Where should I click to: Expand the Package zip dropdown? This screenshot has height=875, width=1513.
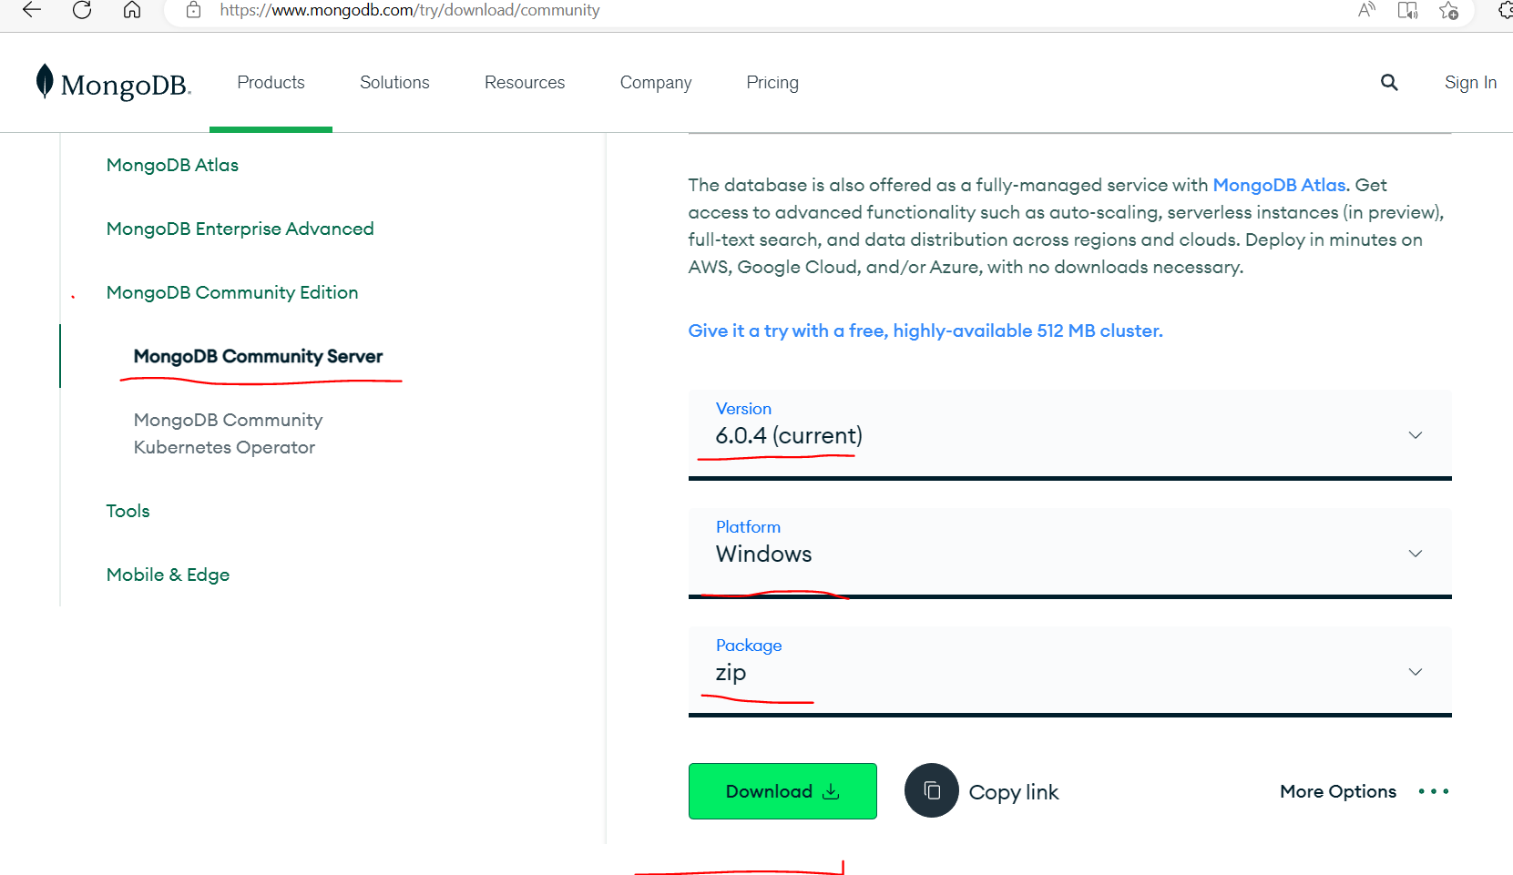click(x=1069, y=671)
